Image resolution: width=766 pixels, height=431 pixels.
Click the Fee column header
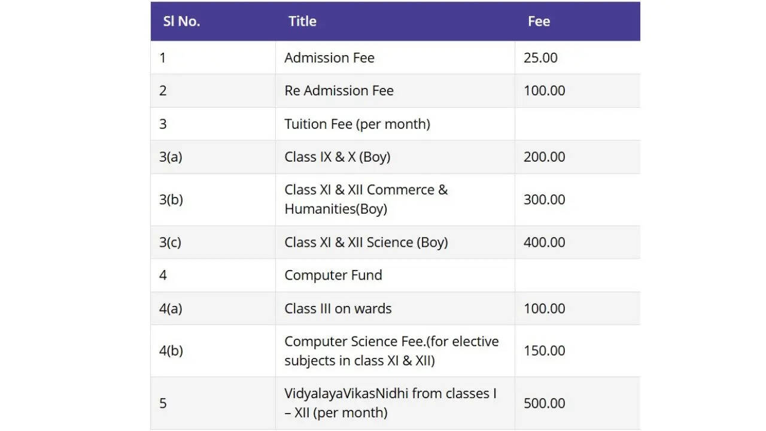click(x=539, y=22)
